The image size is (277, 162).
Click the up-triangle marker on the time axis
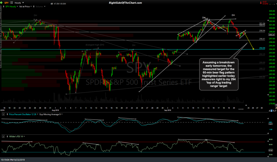pyautogui.click(x=246, y=105)
